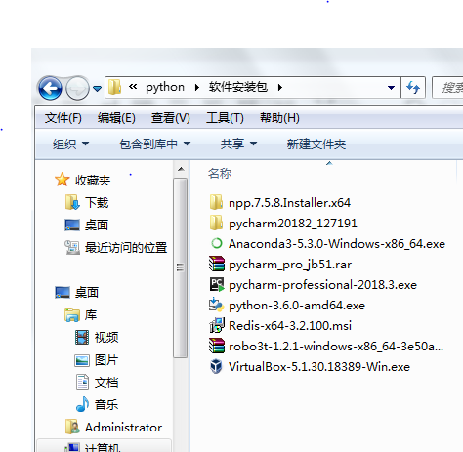Select Administrator in the navigation tree
This screenshot has height=452, width=463.
[123, 428]
